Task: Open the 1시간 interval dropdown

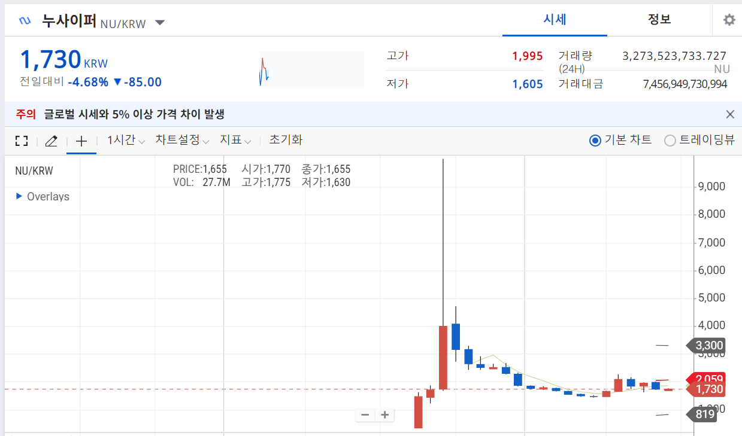Action: pos(126,141)
